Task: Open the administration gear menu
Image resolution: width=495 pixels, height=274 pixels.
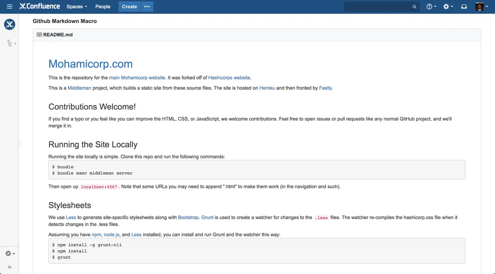Action: (448, 7)
